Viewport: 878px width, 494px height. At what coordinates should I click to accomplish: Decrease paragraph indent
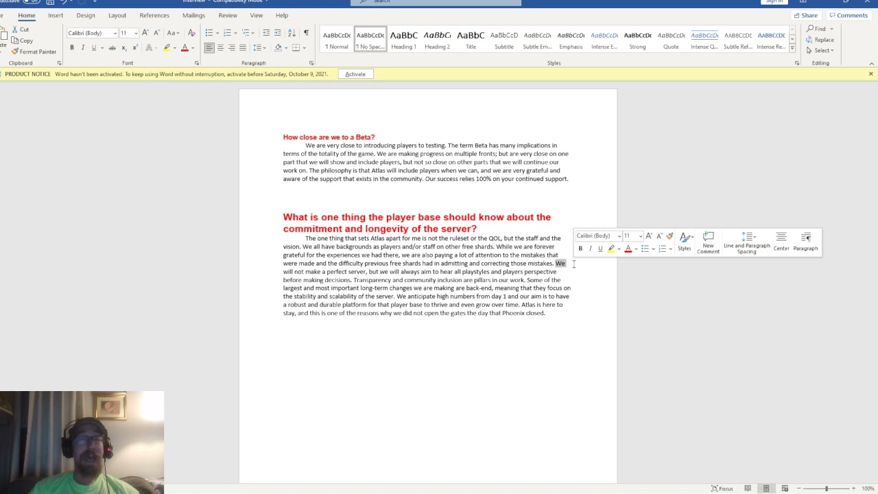tap(266, 33)
